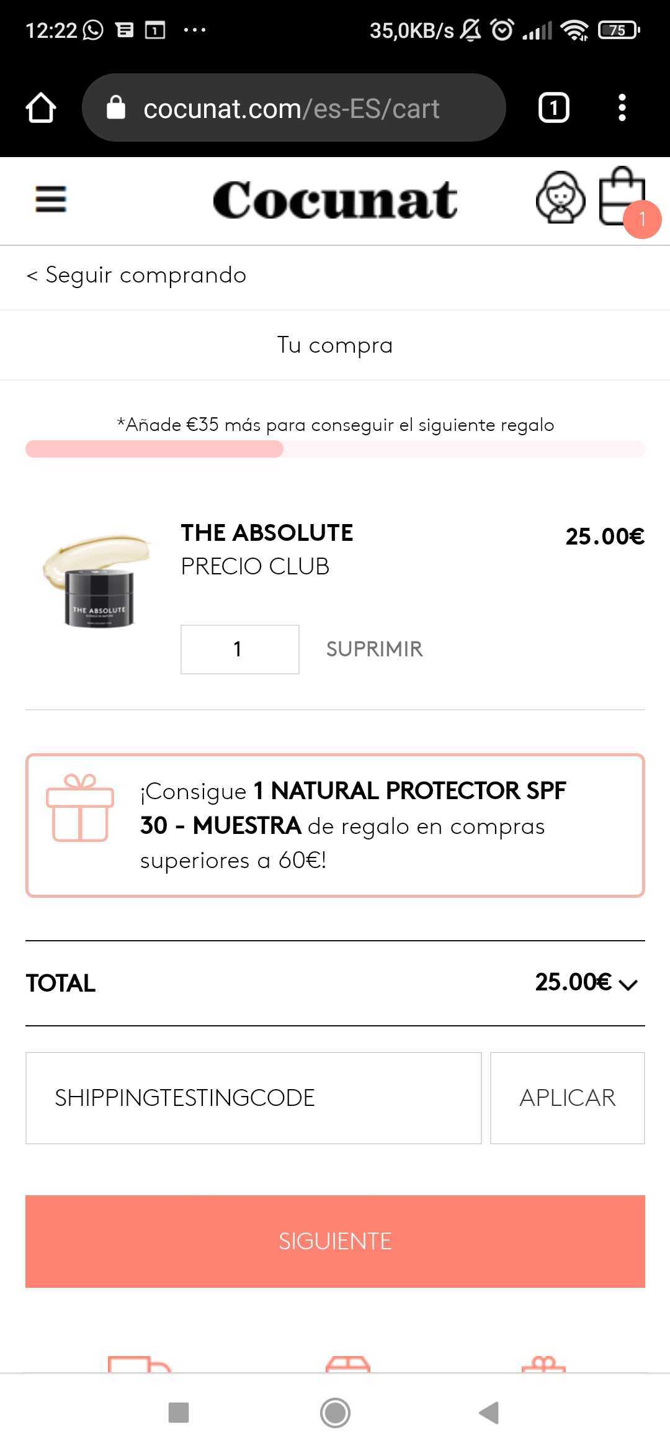Click the pink gift progress bar
The height and width of the screenshot is (1453, 670).
(x=335, y=449)
